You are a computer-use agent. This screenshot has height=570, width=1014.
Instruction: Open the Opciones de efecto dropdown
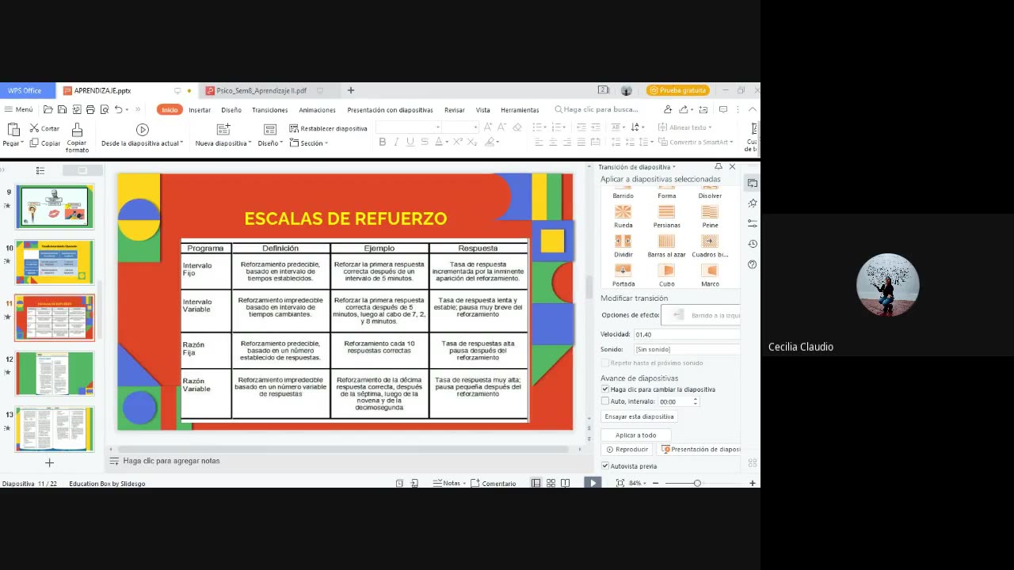tap(701, 315)
